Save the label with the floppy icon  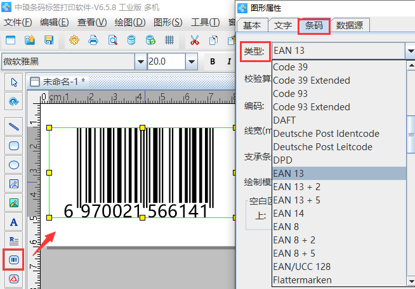[x=49, y=40]
